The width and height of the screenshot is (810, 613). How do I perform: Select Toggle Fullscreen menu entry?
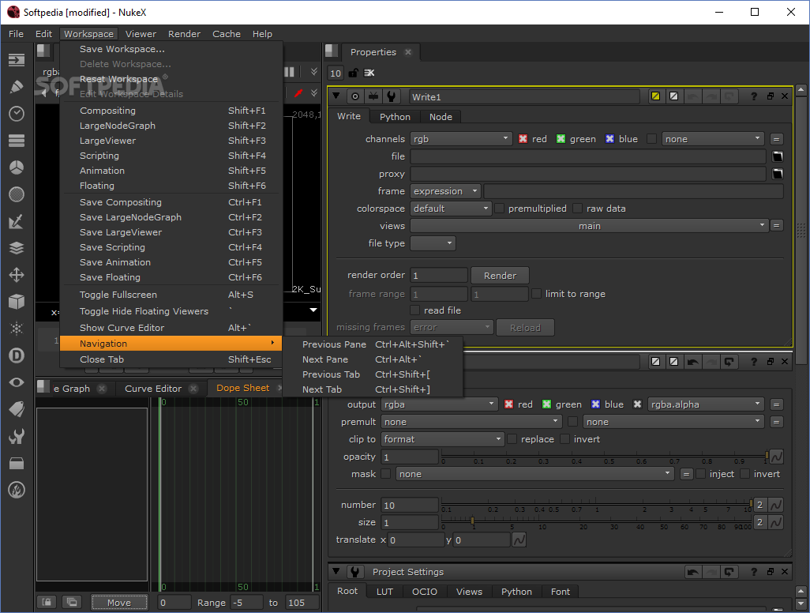[171, 295]
